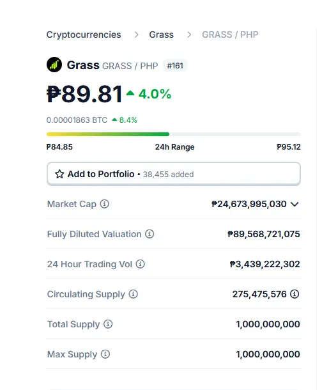Open the 24 Hour Trading Vol info icon
This screenshot has height=390, width=322.
pyautogui.click(x=141, y=264)
